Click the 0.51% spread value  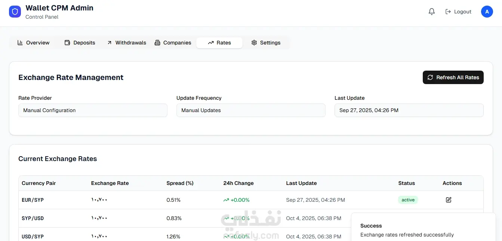[173, 200]
